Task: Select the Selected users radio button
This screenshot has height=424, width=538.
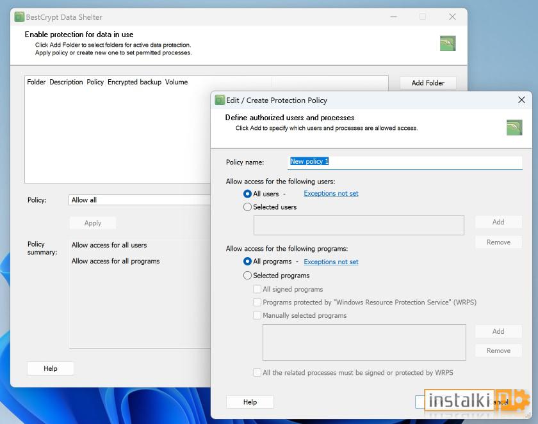Action: 247,207
